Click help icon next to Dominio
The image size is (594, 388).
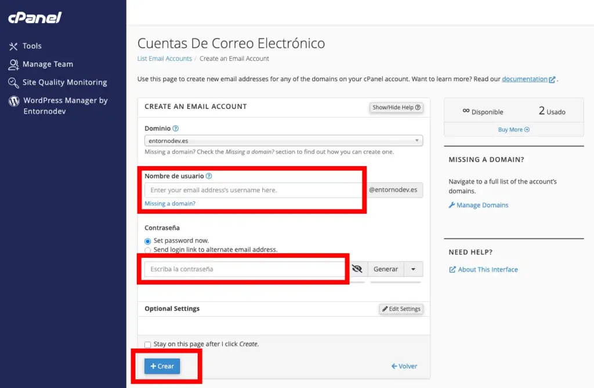[176, 129]
